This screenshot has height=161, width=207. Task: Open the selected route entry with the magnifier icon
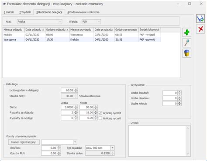pos(187,43)
